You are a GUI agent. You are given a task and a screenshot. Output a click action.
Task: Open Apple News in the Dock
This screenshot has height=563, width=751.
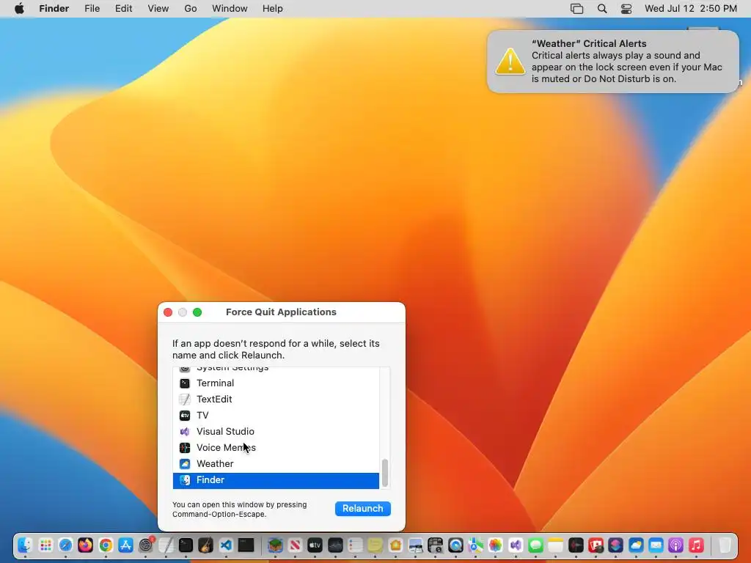point(295,545)
